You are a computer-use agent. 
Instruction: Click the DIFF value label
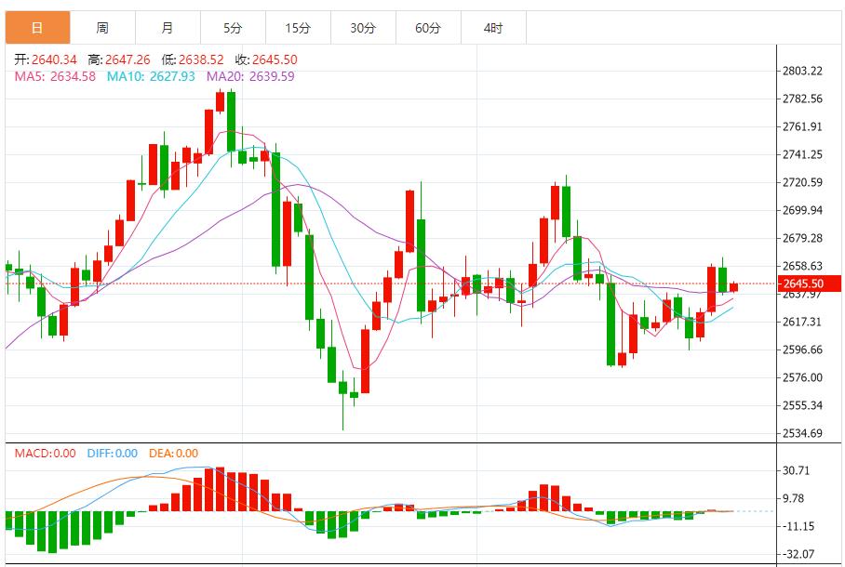click(113, 454)
